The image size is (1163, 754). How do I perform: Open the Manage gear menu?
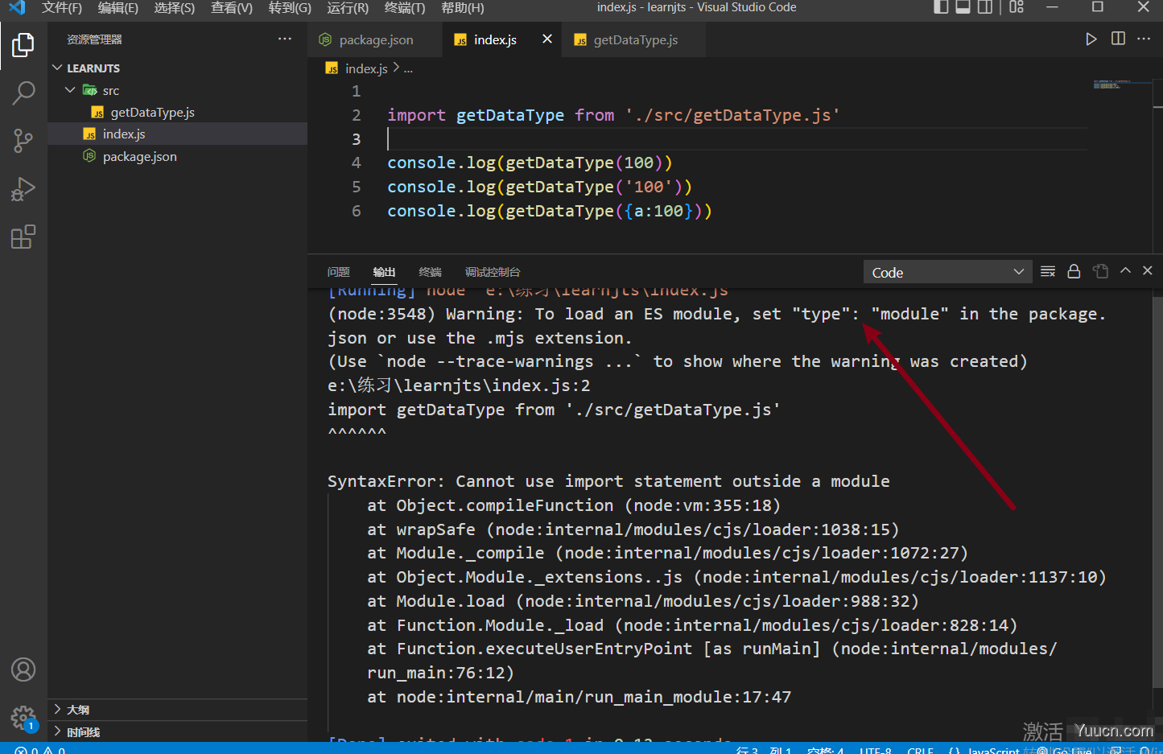tap(23, 718)
